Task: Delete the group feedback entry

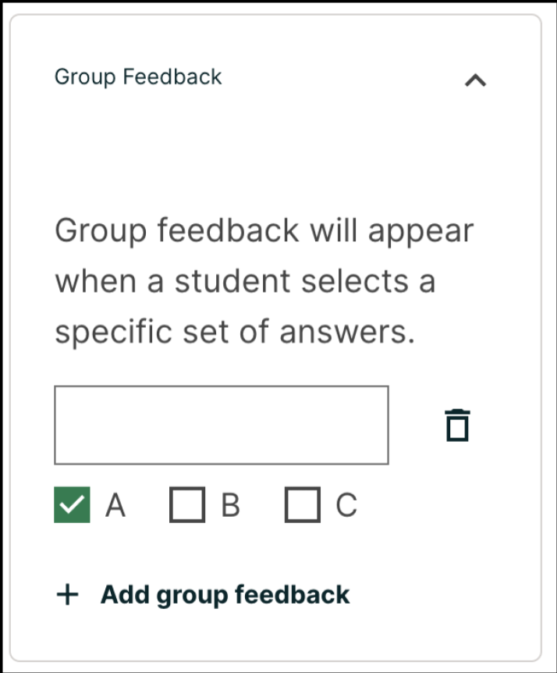Action: tap(458, 425)
